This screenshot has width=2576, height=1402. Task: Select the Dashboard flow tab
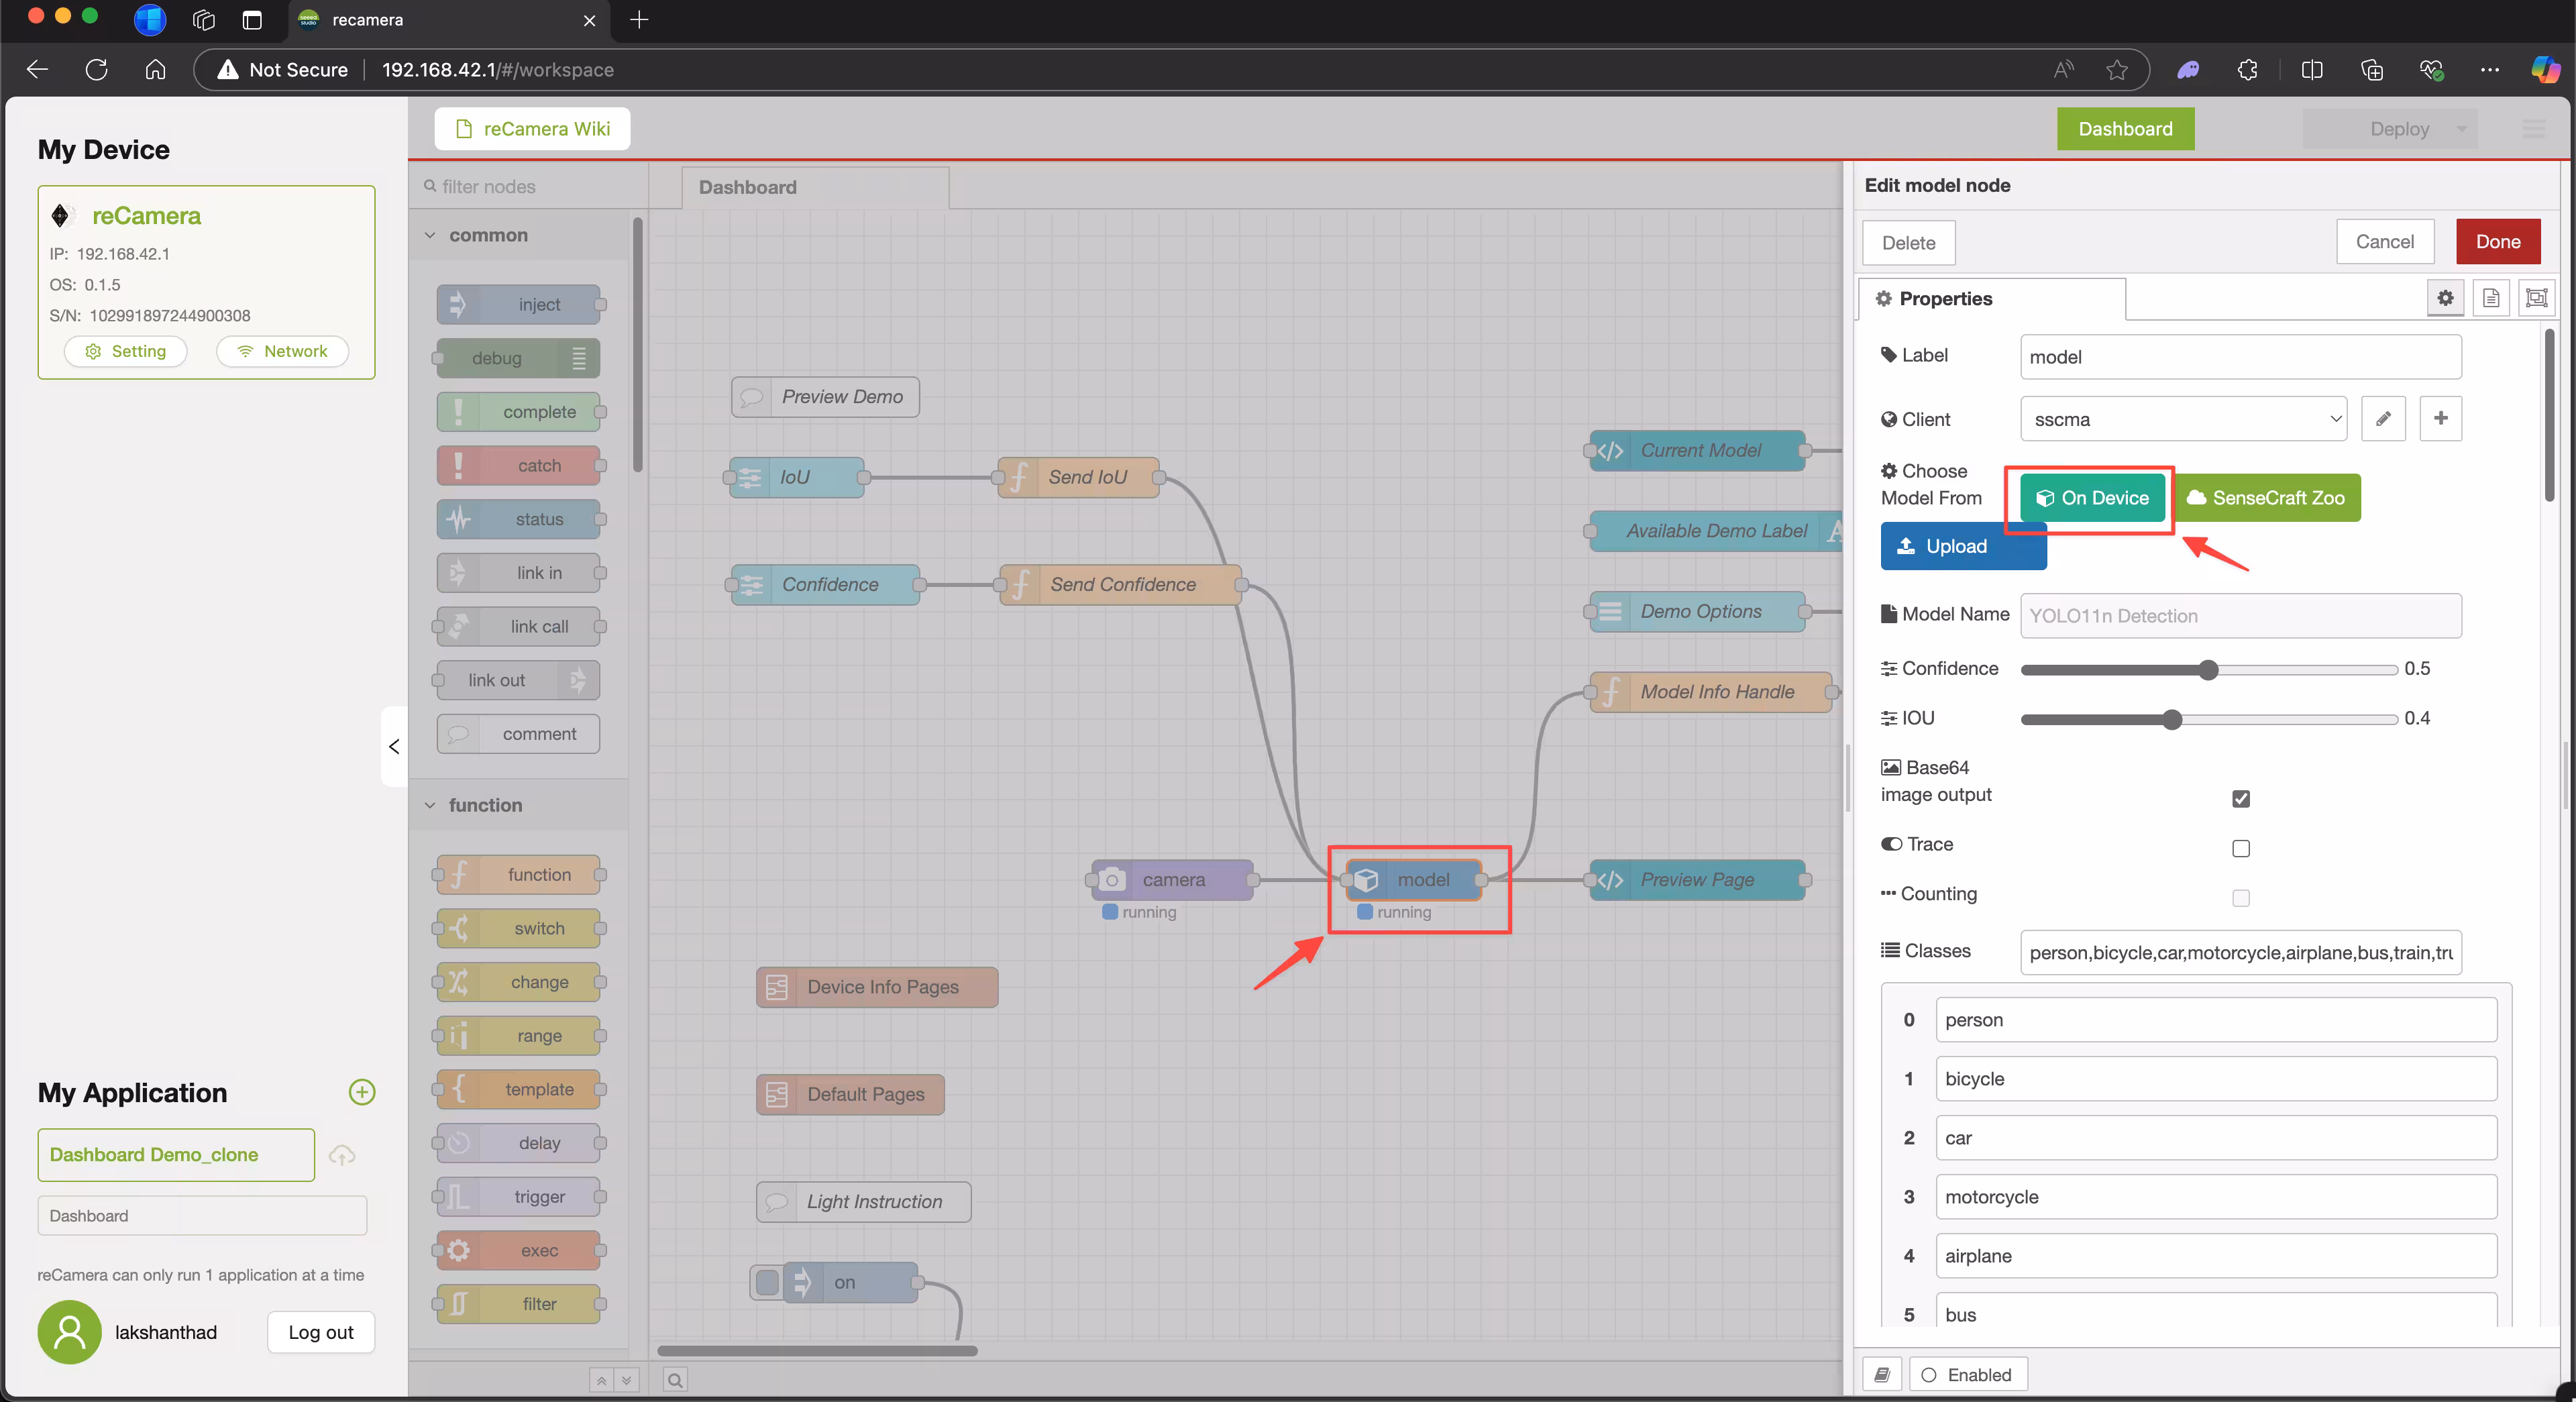[748, 187]
